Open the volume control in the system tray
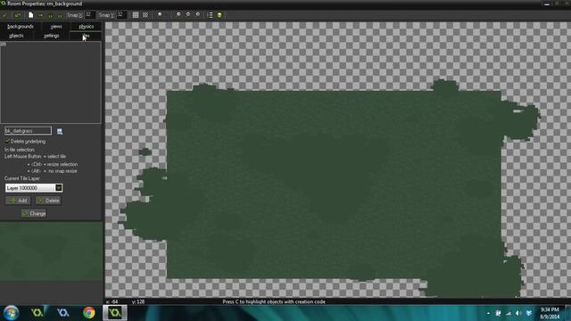 click(x=518, y=313)
